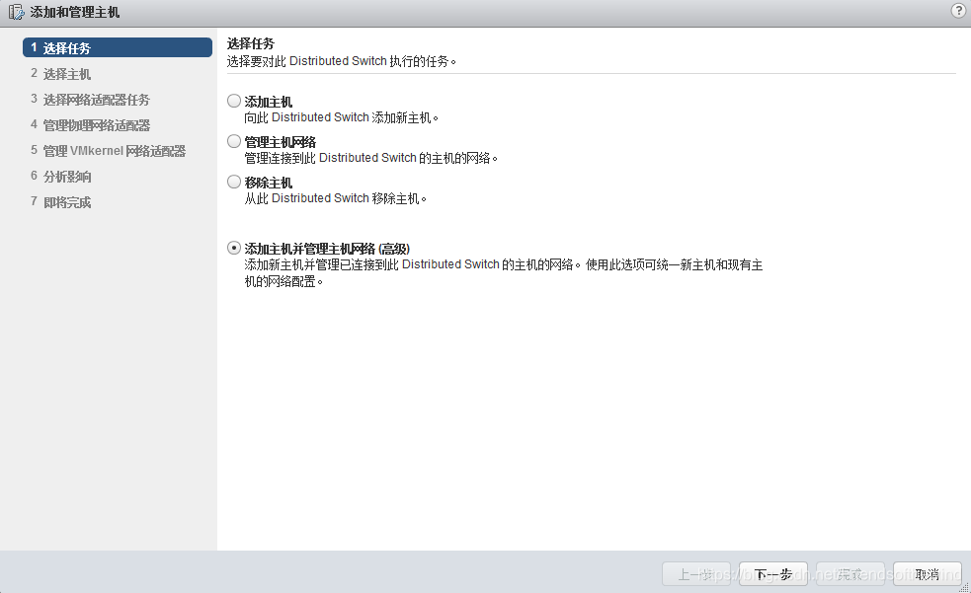Screen dimensions: 971x593
Task: Click the 下一步 button
Action: [772, 574]
